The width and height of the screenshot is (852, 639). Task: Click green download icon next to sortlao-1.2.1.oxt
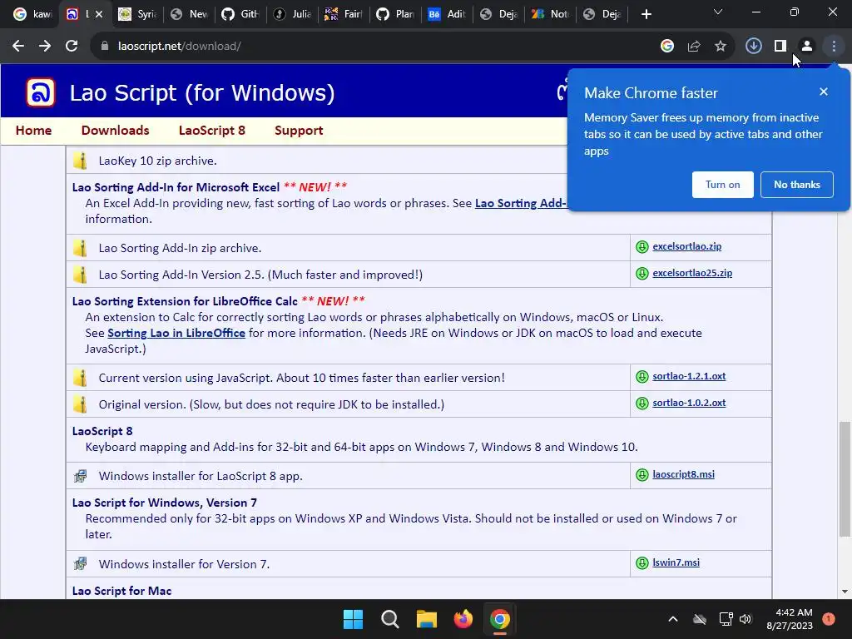pyautogui.click(x=642, y=377)
